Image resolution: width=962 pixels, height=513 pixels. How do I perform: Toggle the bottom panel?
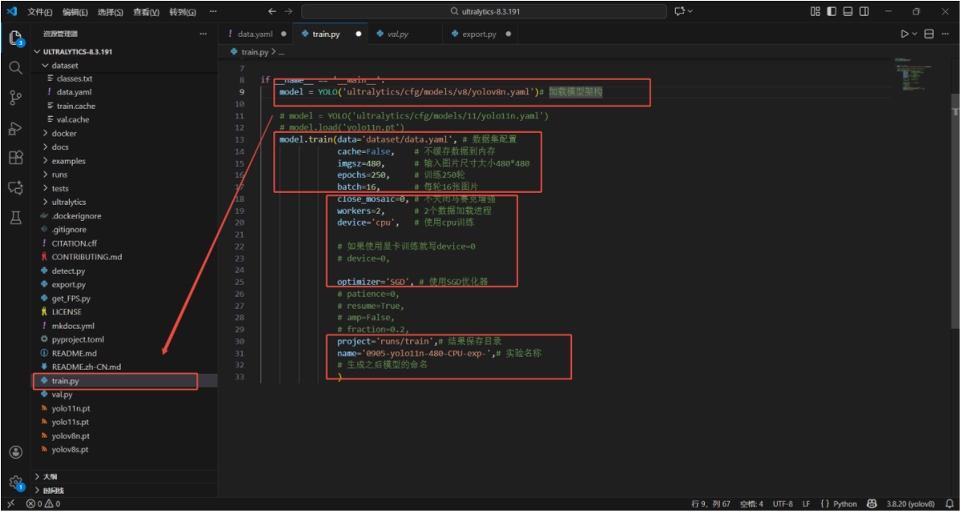point(847,11)
